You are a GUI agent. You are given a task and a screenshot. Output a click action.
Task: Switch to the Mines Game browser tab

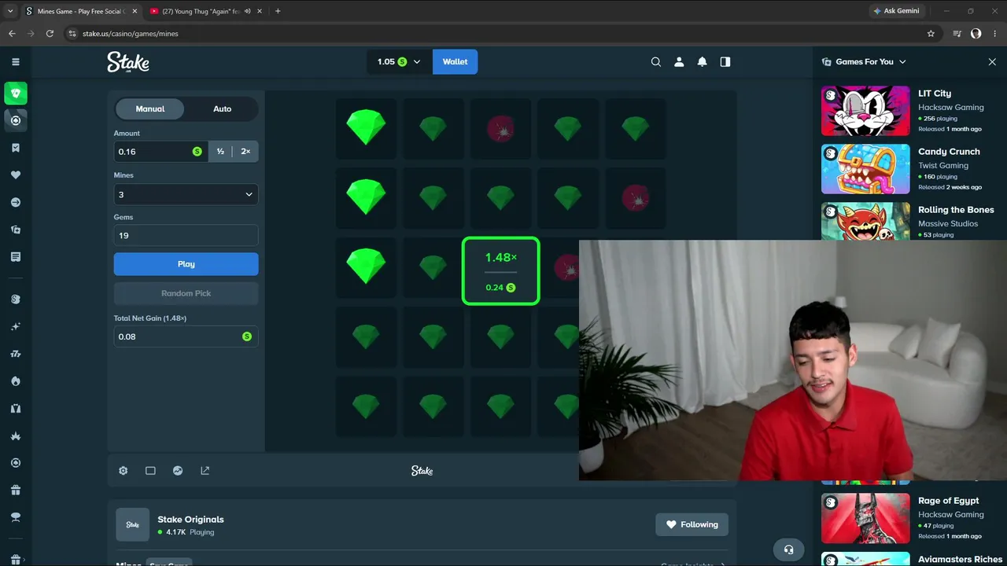[x=81, y=11]
